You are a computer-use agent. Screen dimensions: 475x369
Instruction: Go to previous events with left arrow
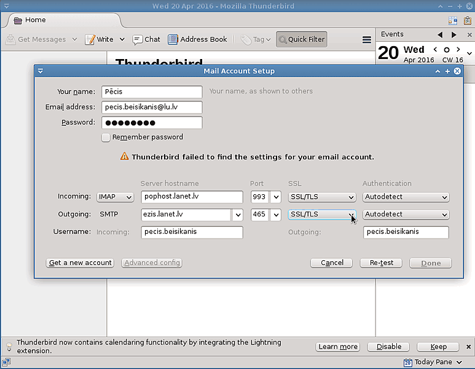coord(440,34)
